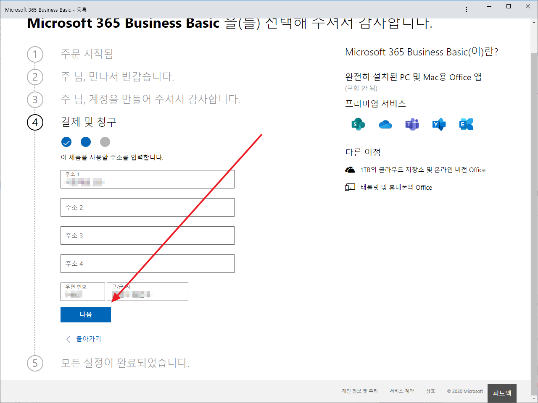538x403 pixels.
Task: Close the Microsoft 365 registration window
Action: tap(528, 6)
